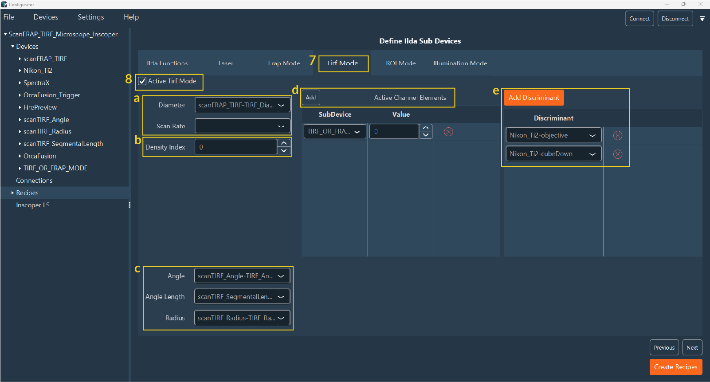Increment the channel element Value spinner
Image resolution: width=710 pixels, height=382 pixels.
(426, 128)
